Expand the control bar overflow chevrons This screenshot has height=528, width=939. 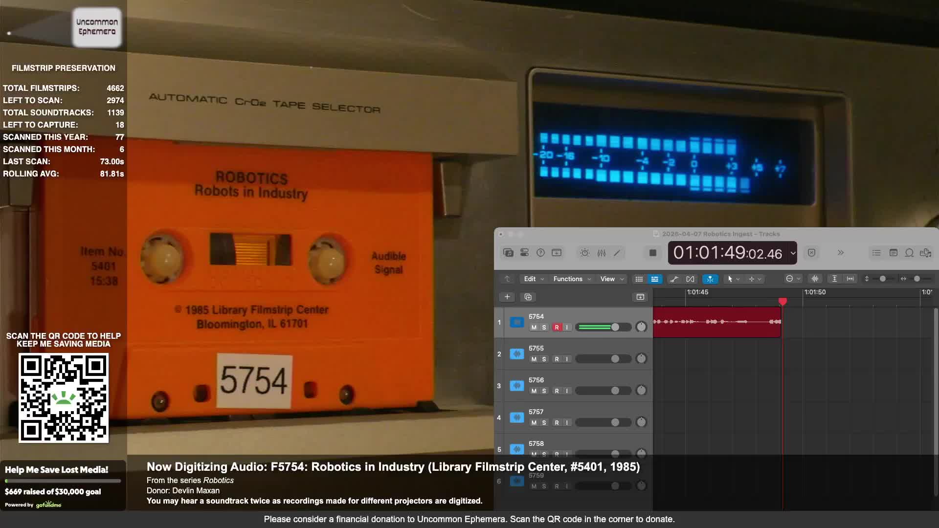point(840,253)
